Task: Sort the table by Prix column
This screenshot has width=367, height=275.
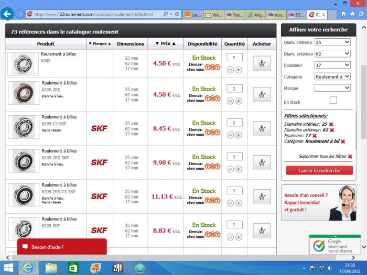Action: coord(165,44)
